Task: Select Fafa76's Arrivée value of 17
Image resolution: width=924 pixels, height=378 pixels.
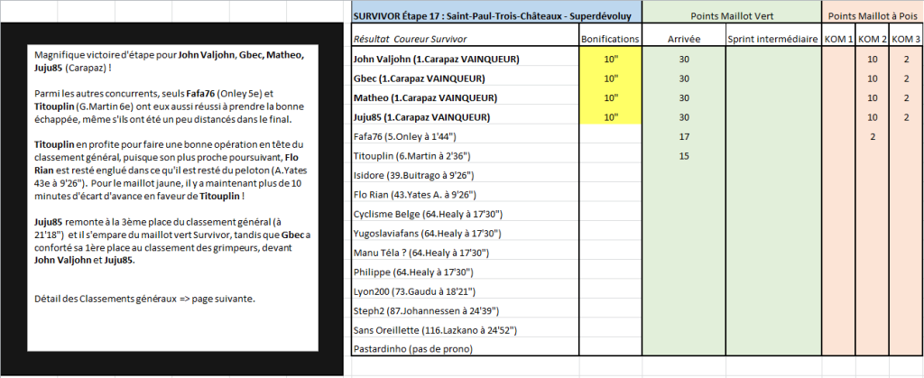Action: click(683, 136)
